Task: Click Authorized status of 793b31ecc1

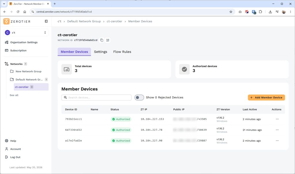Action: (121, 119)
